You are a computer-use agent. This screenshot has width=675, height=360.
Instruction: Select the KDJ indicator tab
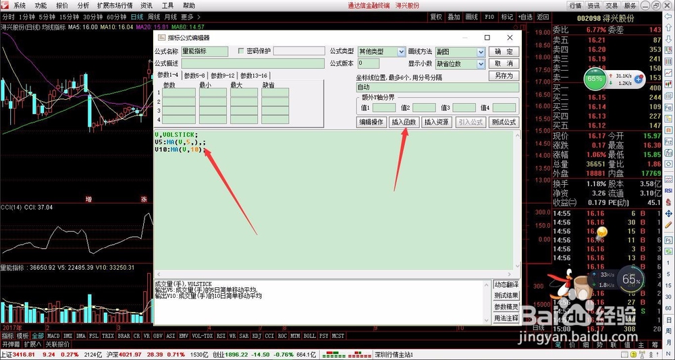[256, 336]
